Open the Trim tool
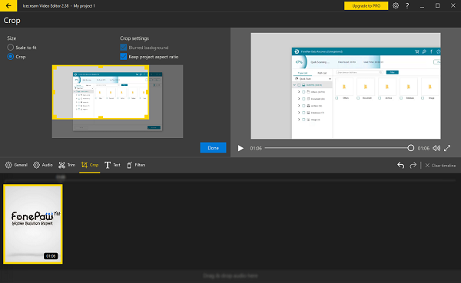The width and height of the screenshot is (461, 283). (67, 165)
